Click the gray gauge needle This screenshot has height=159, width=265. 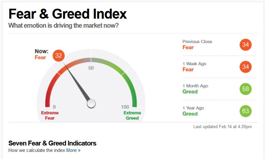77,82
